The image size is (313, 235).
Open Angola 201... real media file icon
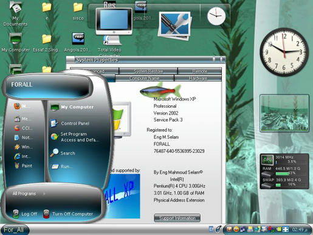point(78,42)
